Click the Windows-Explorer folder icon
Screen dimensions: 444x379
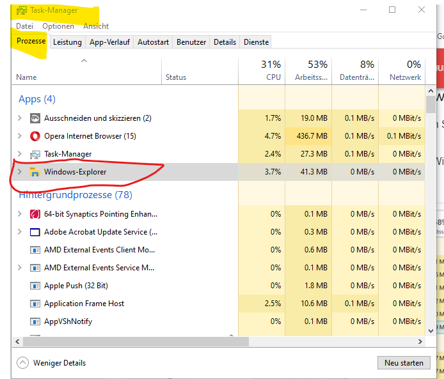tap(35, 172)
